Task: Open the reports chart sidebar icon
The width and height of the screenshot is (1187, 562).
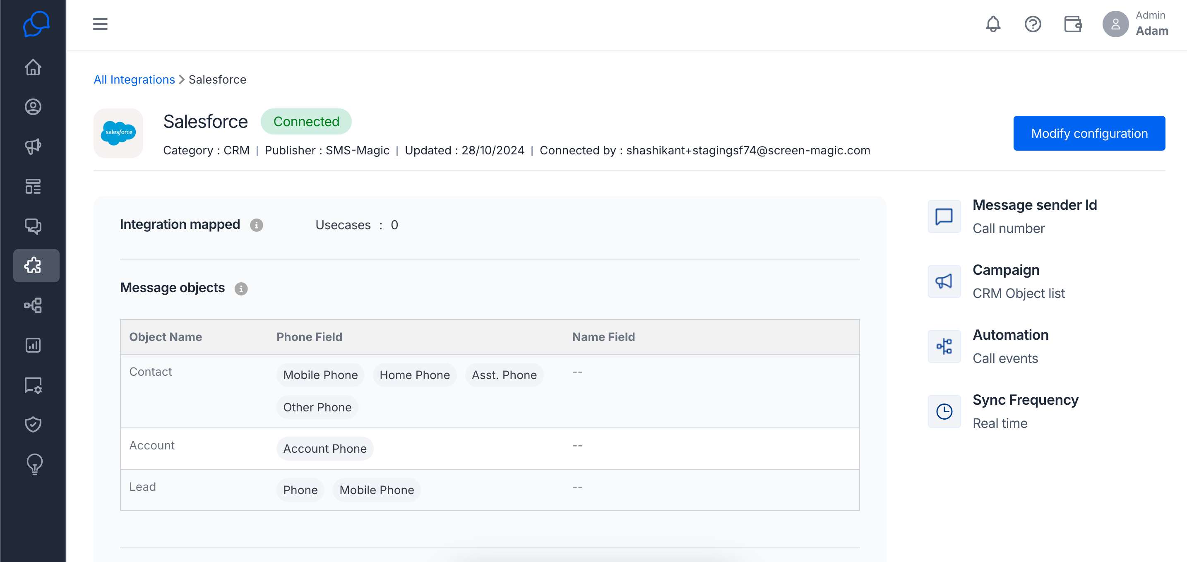Action: pyautogui.click(x=33, y=345)
